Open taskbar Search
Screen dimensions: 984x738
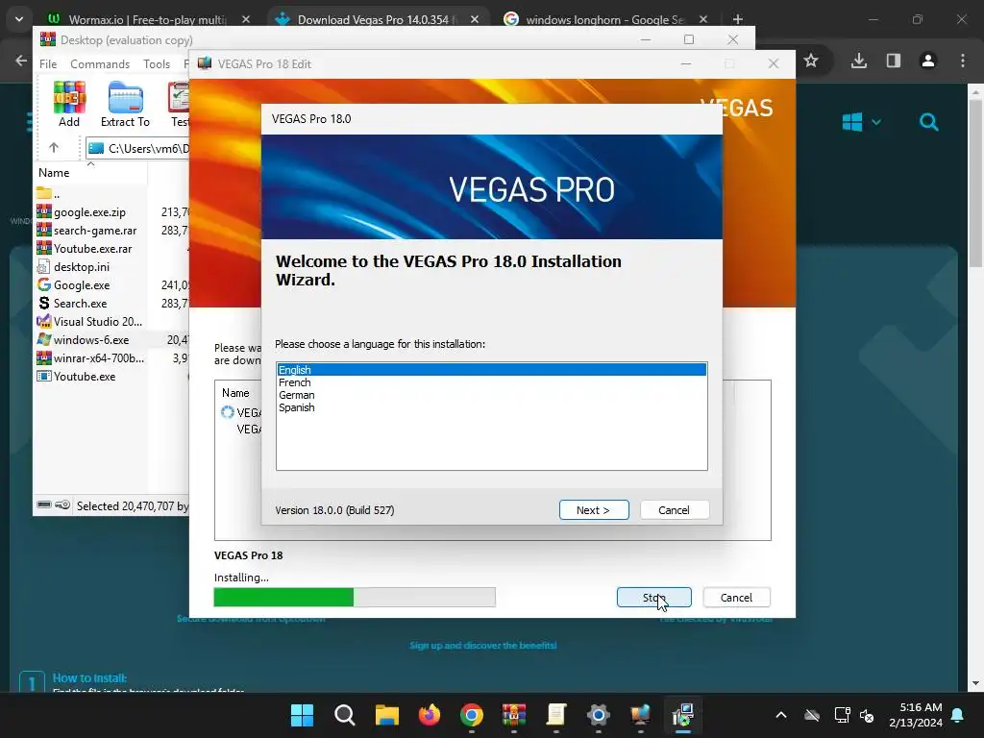pyautogui.click(x=345, y=714)
